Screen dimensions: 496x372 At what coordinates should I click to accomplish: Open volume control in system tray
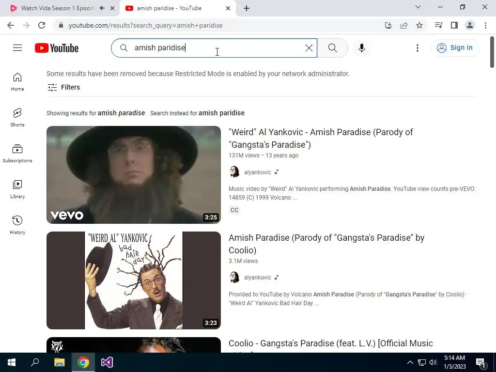(433, 362)
